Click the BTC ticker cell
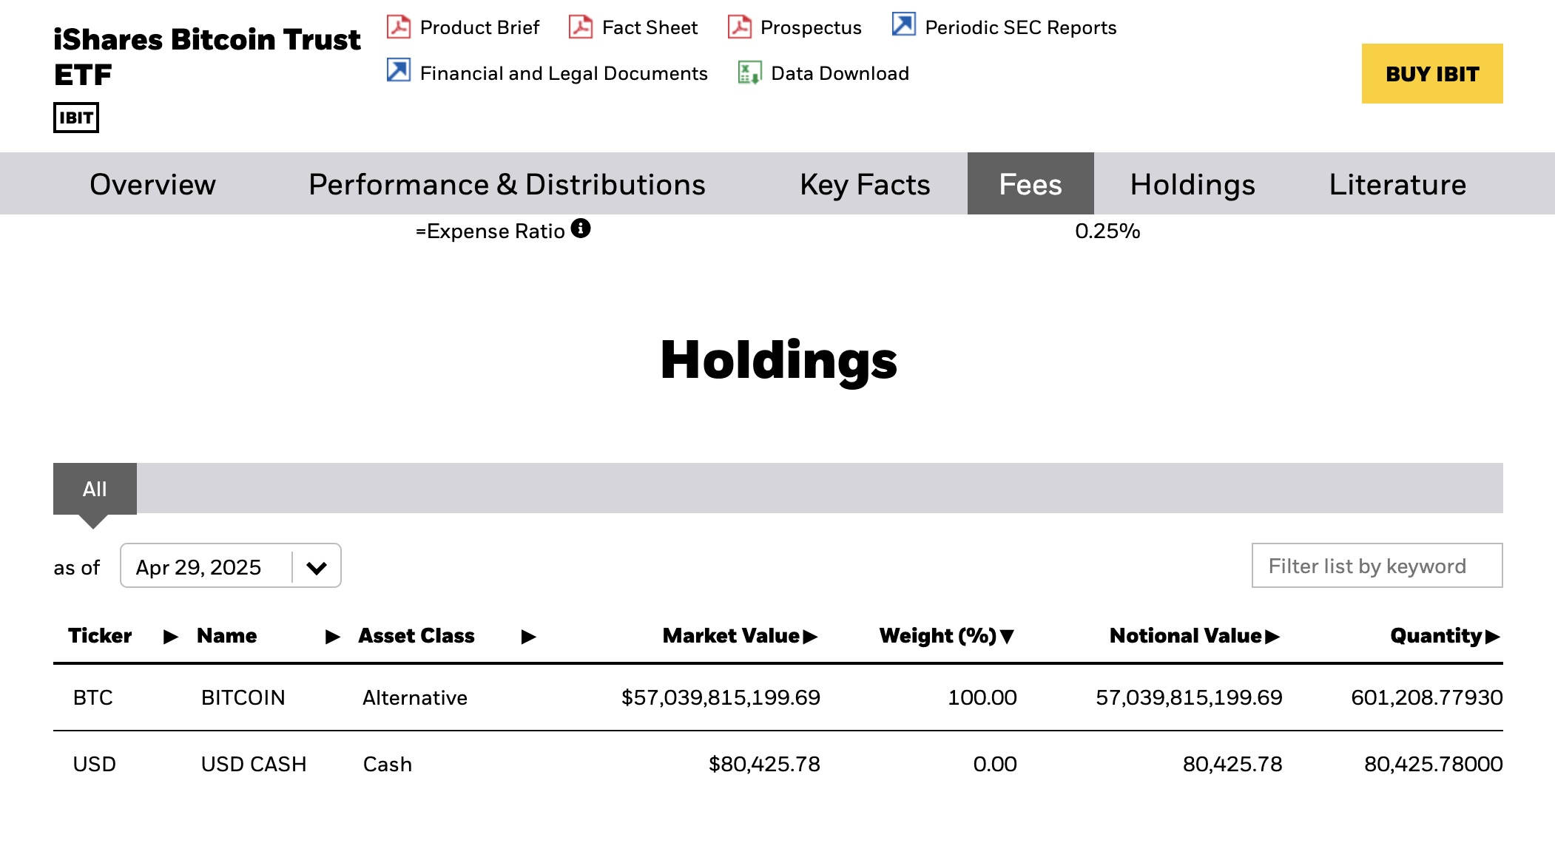Viewport: 1555px width, 843px height. 93,697
